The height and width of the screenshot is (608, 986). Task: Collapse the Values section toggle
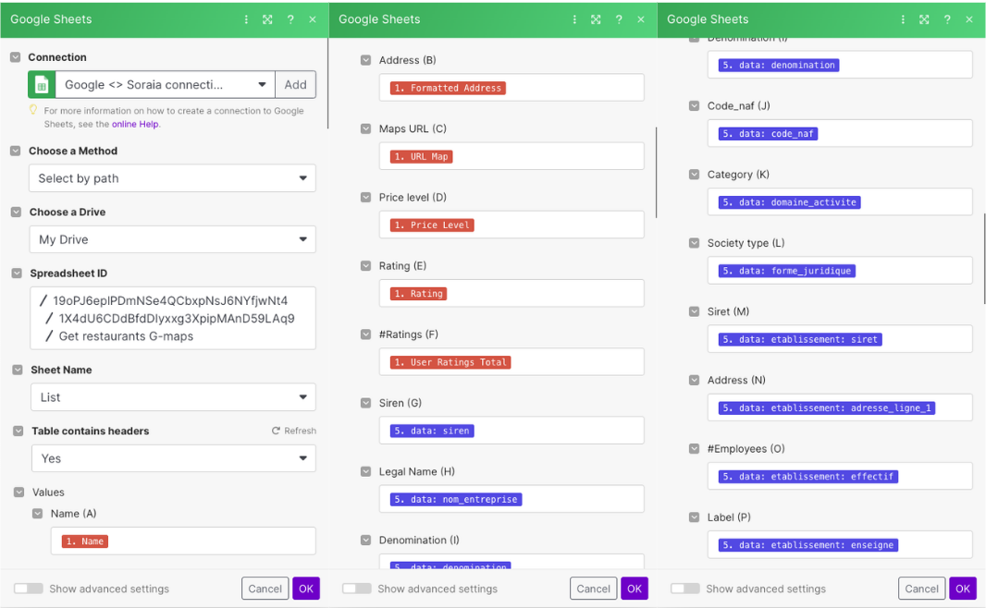(18, 492)
